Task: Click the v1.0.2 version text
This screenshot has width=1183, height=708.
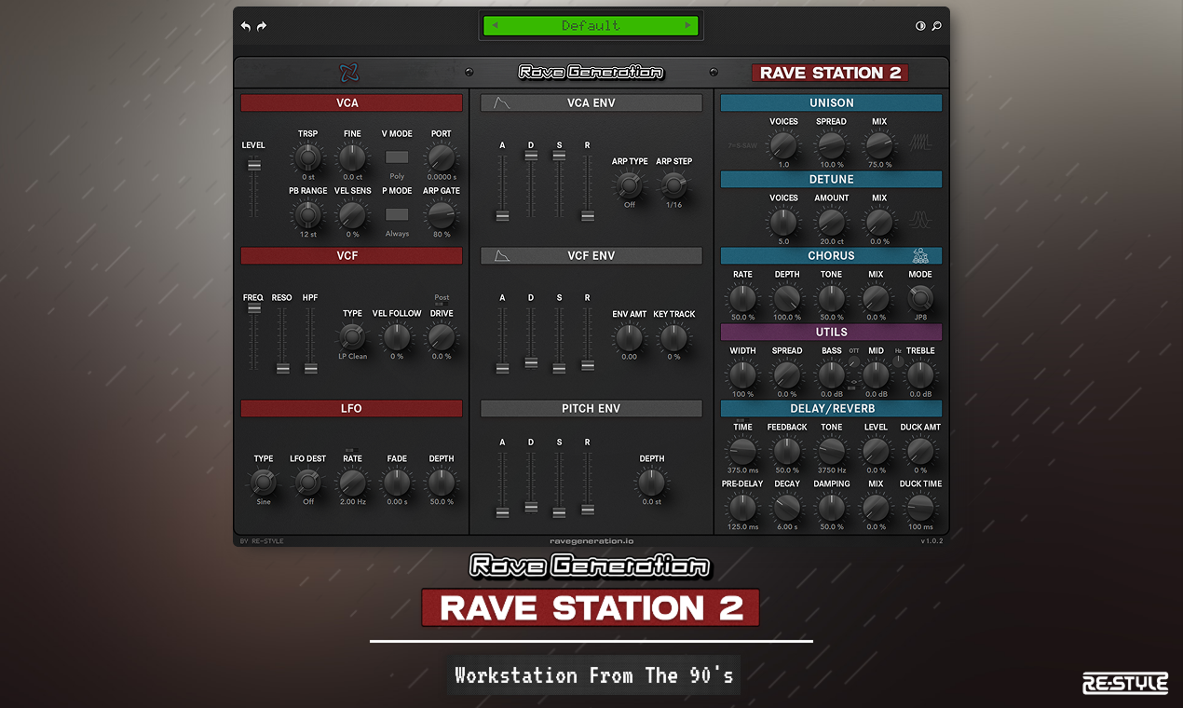Action: (x=931, y=540)
